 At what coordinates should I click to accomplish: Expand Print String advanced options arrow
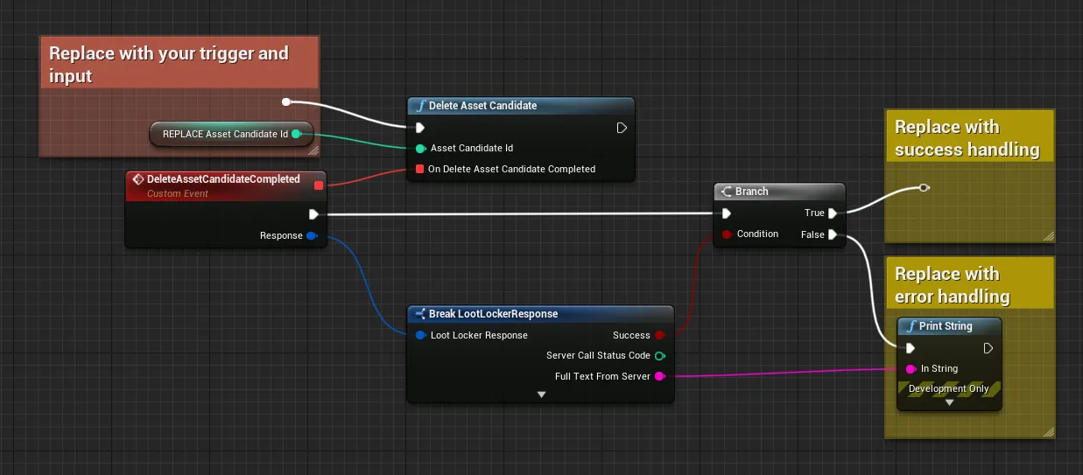pos(950,403)
